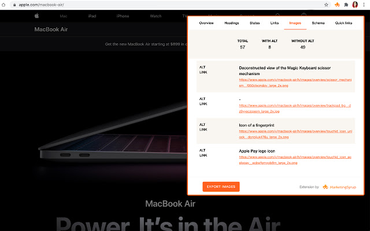Click the 'Get the new MacBook Air' banner text
Viewport: 370px width, 231px height.
point(146,44)
